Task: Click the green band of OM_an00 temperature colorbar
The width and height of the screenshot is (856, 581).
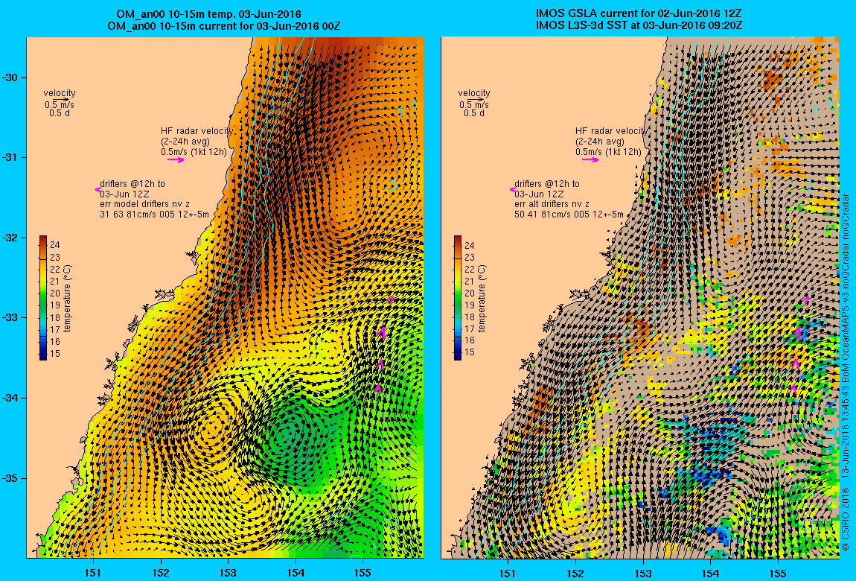Action: coord(43,298)
